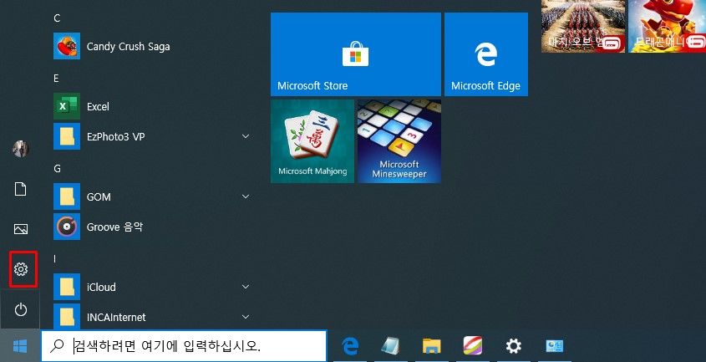The width and height of the screenshot is (706, 362).
Task: Jump to letter I section header
Action: [55, 259]
